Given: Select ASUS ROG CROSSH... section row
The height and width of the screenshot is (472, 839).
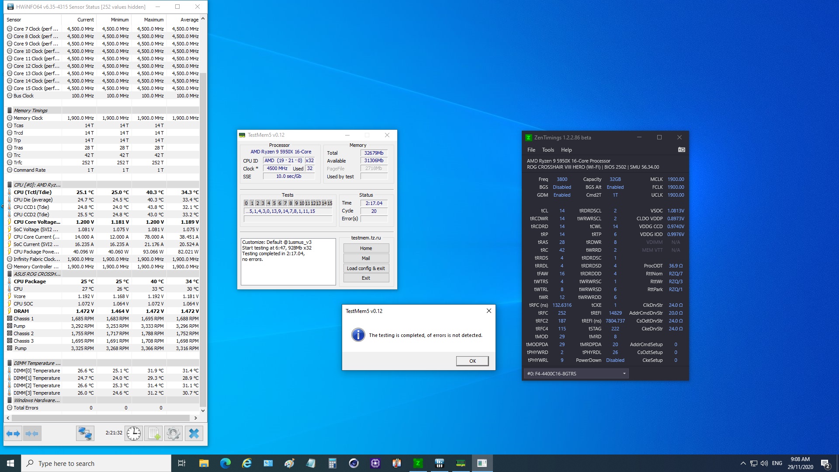Looking at the screenshot, I should 102,274.
